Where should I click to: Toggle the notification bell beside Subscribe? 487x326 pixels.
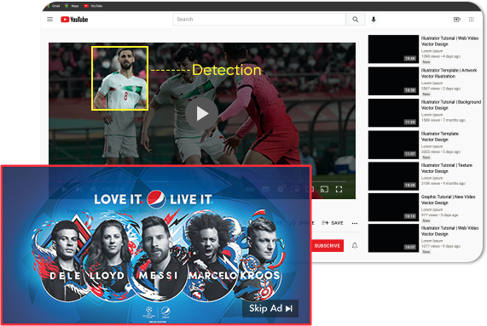pos(355,246)
